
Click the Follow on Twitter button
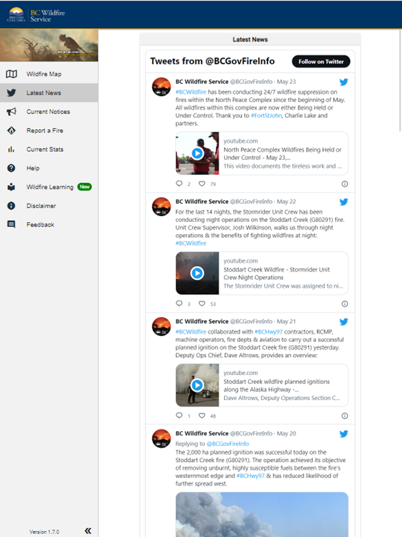[x=321, y=62]
